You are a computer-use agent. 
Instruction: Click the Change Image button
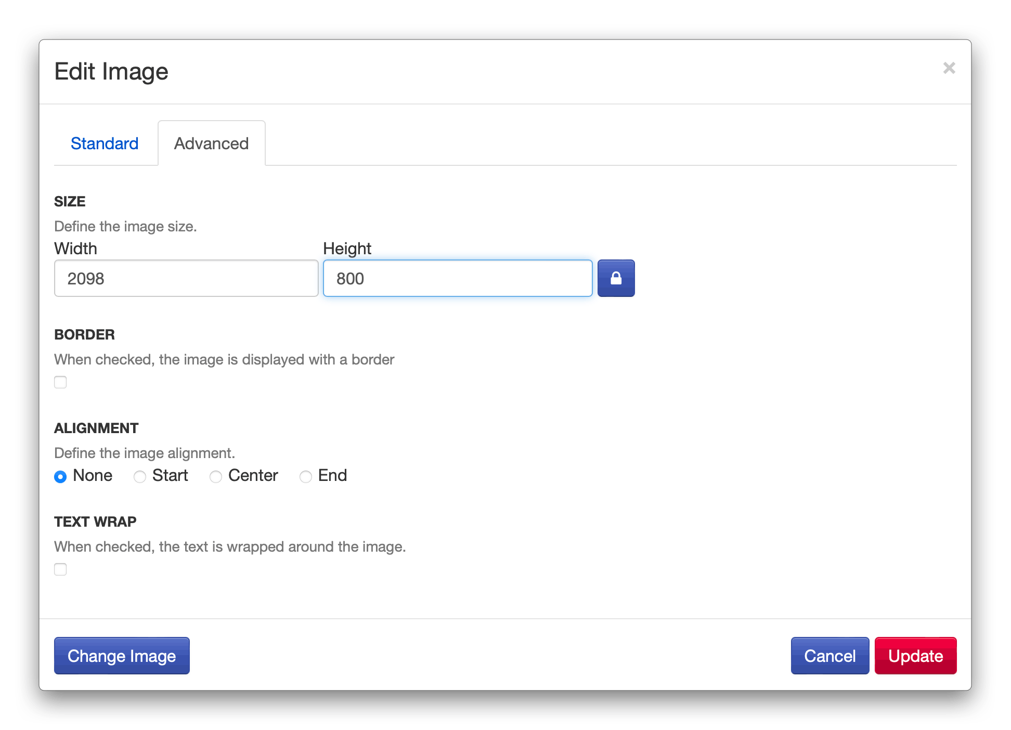coord(122,656)
